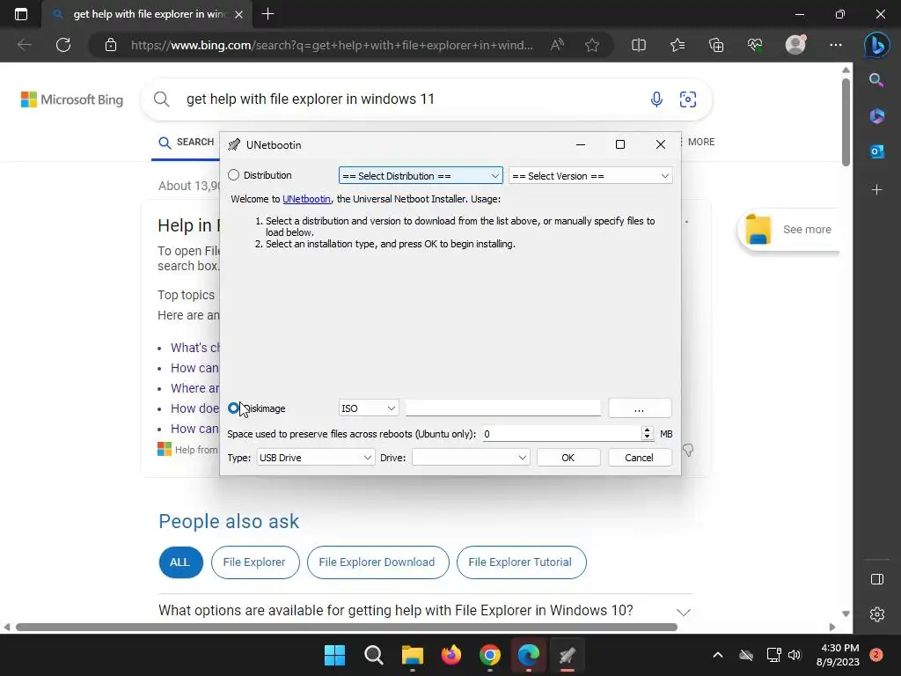This screenshot has height=676, width=901.
Task: Click the See more card
Action: [787, 230]
